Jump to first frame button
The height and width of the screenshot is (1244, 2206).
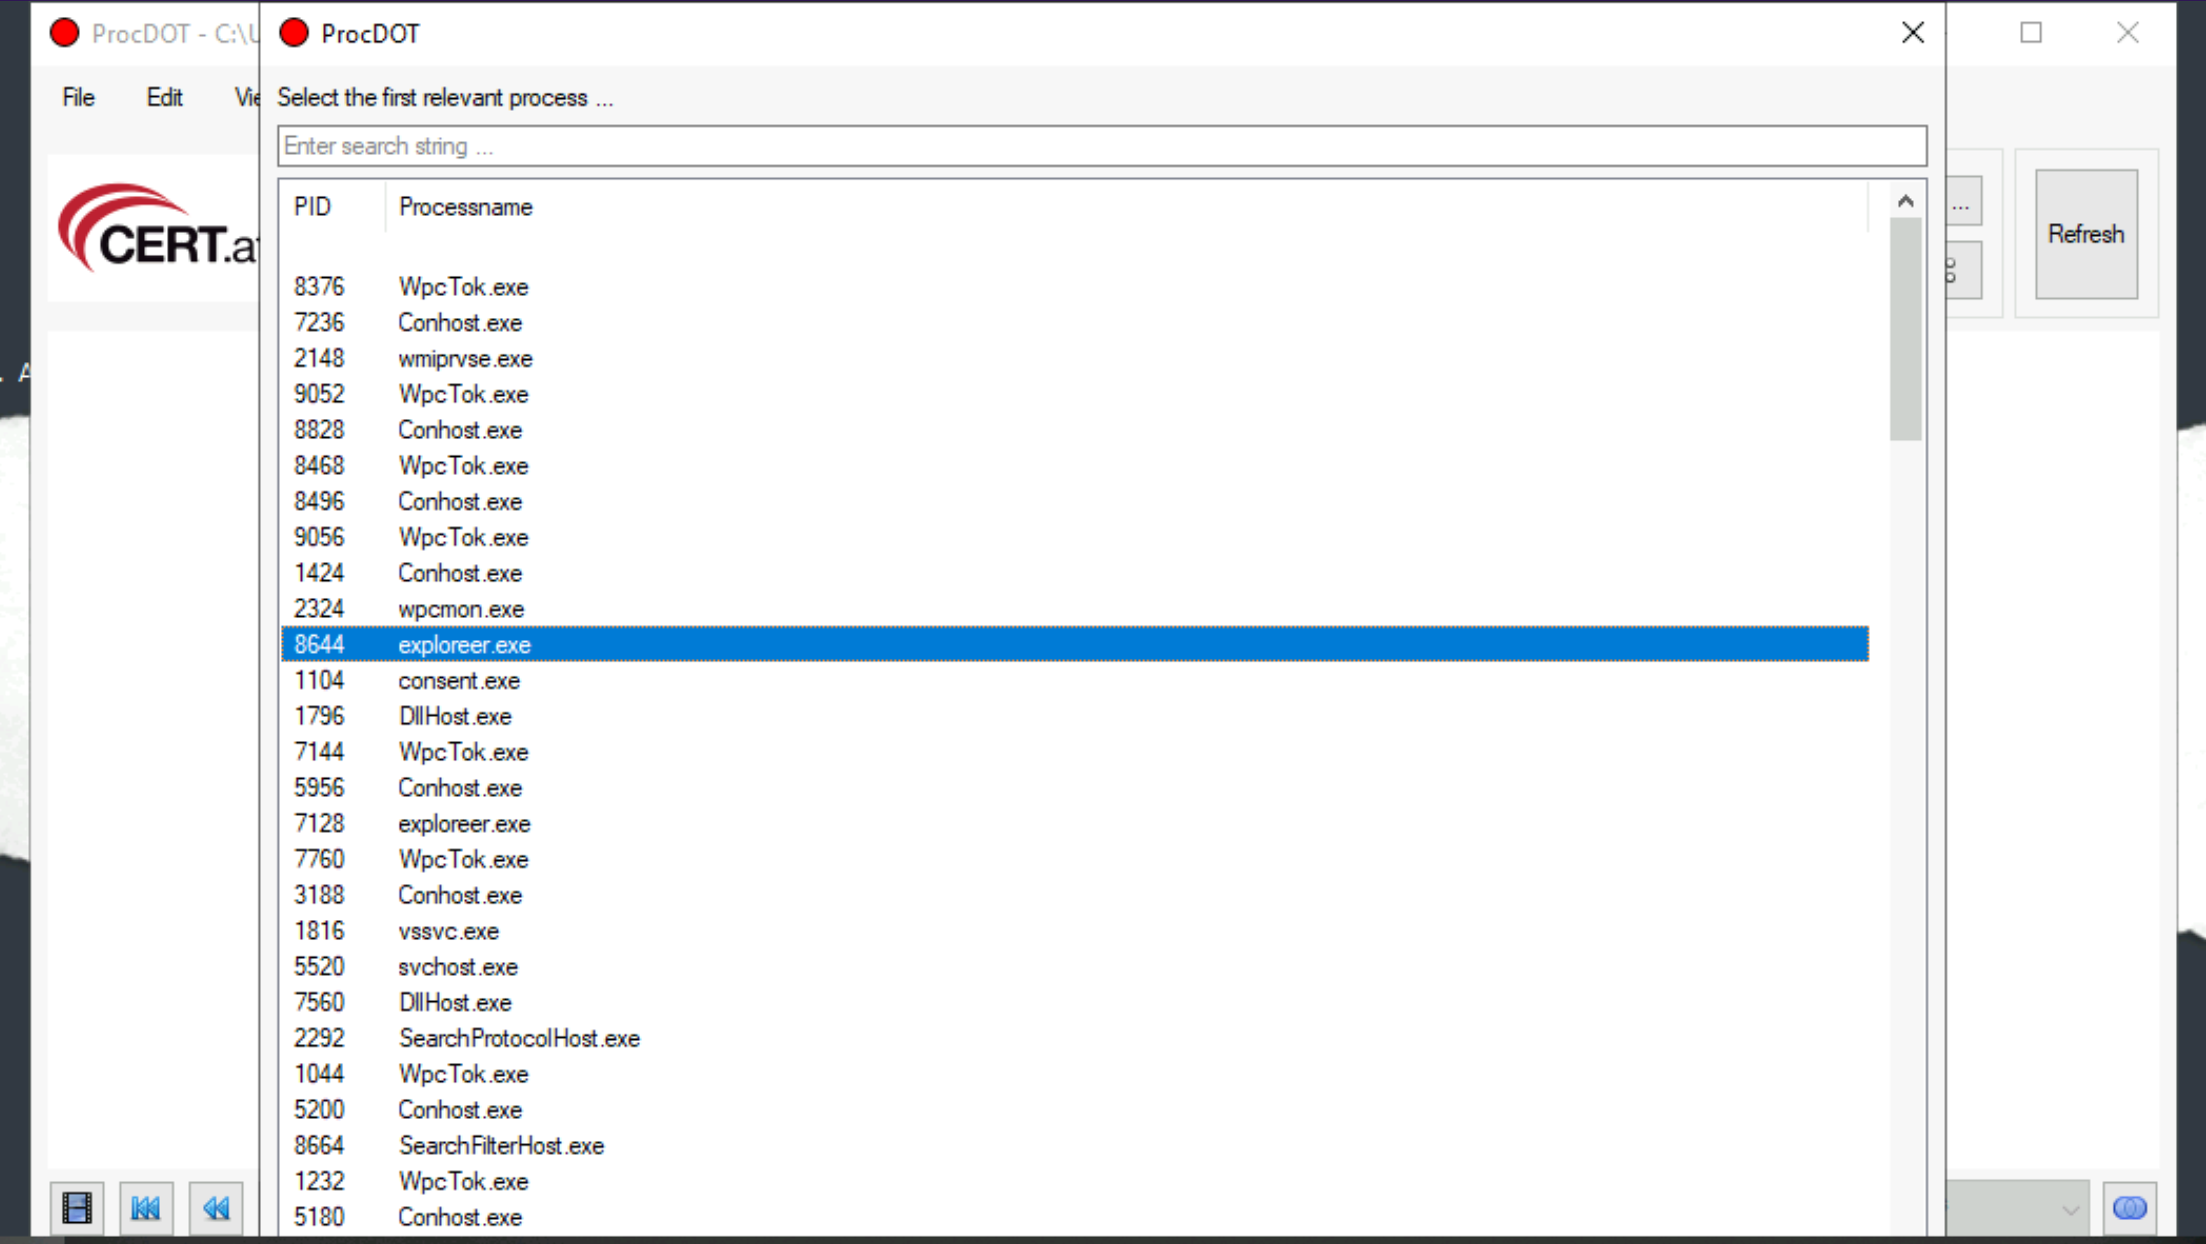[x=145, y=1208]
